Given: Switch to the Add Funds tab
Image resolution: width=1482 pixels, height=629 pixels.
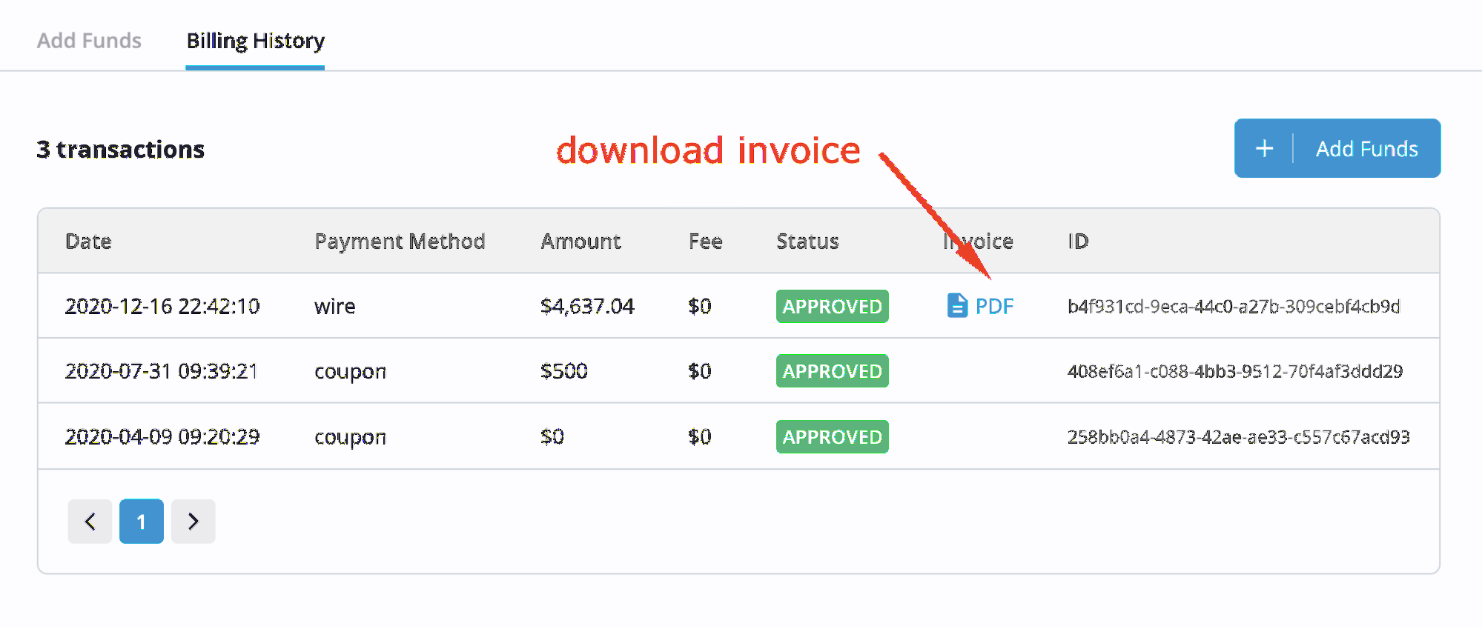Looking at the screenshot, I should [x=89, y=41].
